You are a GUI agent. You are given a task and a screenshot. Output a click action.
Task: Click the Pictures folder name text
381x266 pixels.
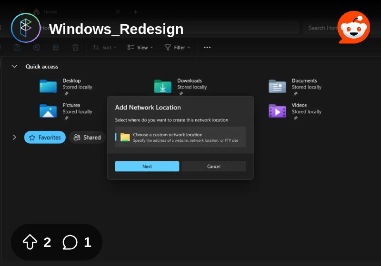71,105
